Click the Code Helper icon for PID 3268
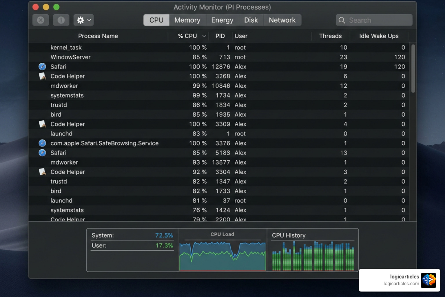Screen dimensions: 445x297 (x=42, y=76)
